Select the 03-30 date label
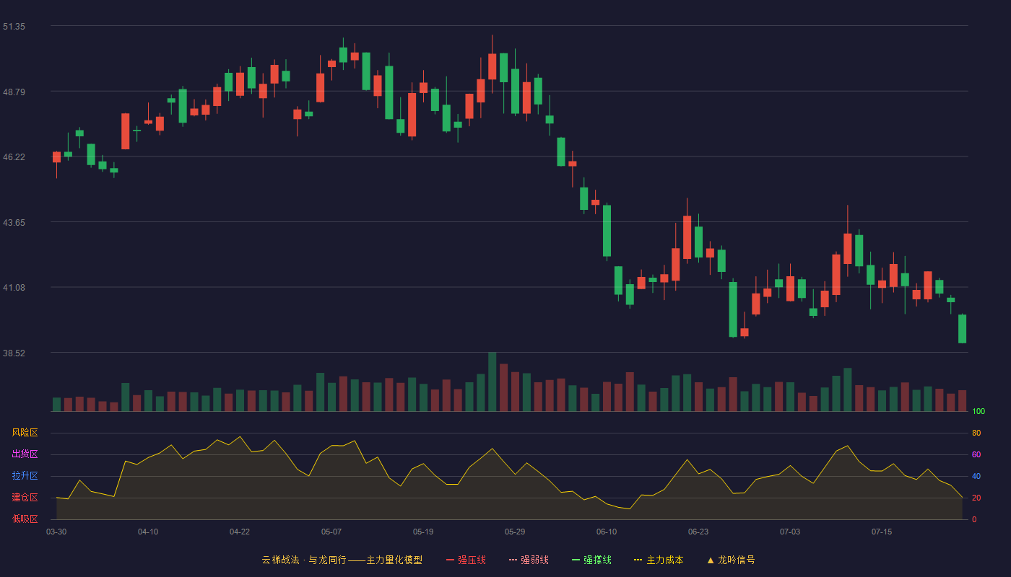 click(x=56, y=532)
